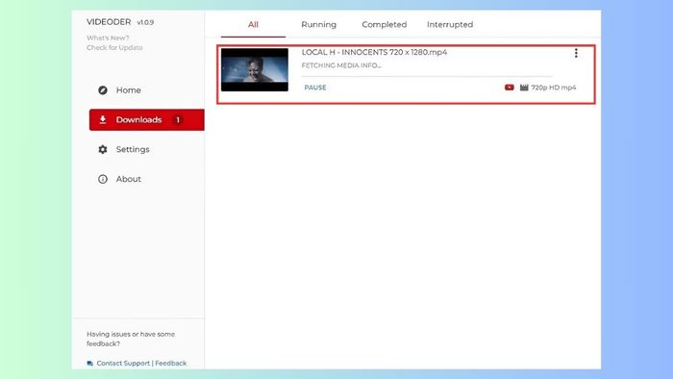Pause the LOCAL H download
The image size is (673, 379).
[315, 88]
